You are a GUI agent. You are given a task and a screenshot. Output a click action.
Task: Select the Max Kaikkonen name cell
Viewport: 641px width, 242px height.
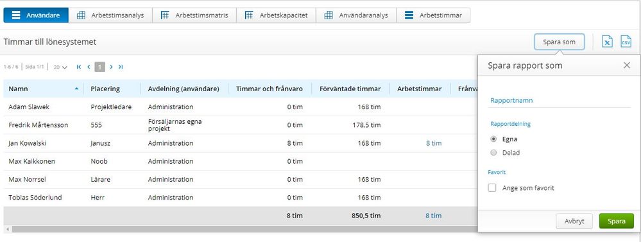click(x=31, y=161)
